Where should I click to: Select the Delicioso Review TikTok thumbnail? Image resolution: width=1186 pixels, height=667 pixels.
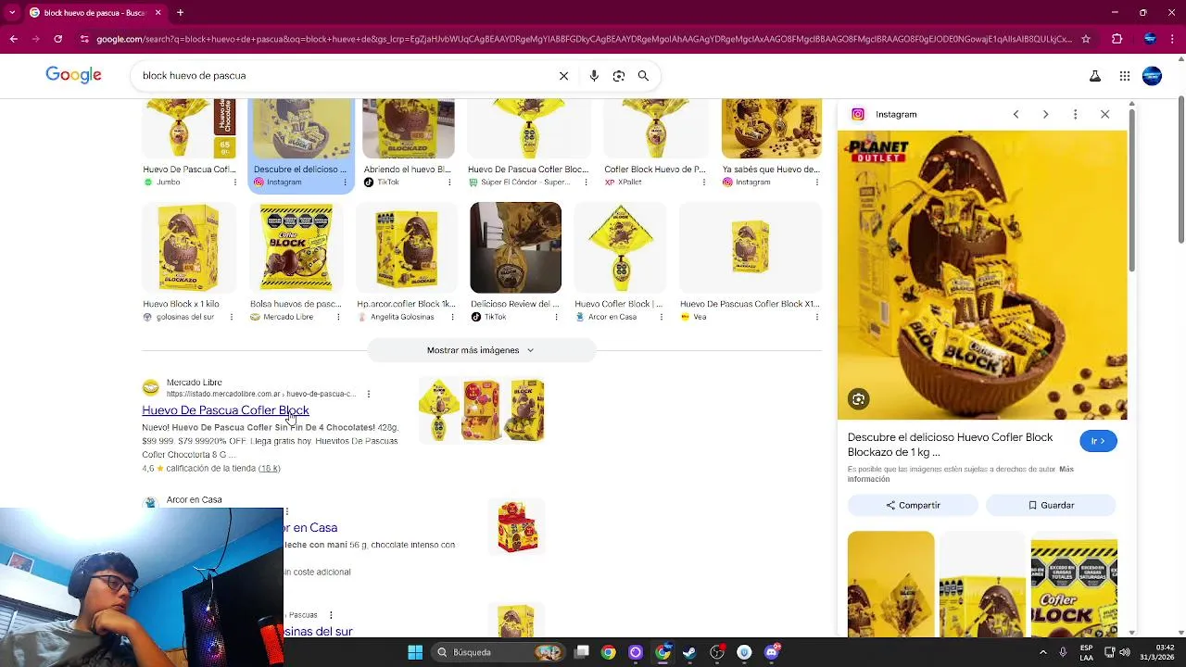[515, 247]
